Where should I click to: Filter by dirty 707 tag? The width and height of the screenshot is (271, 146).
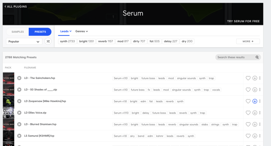coord(139,41)
